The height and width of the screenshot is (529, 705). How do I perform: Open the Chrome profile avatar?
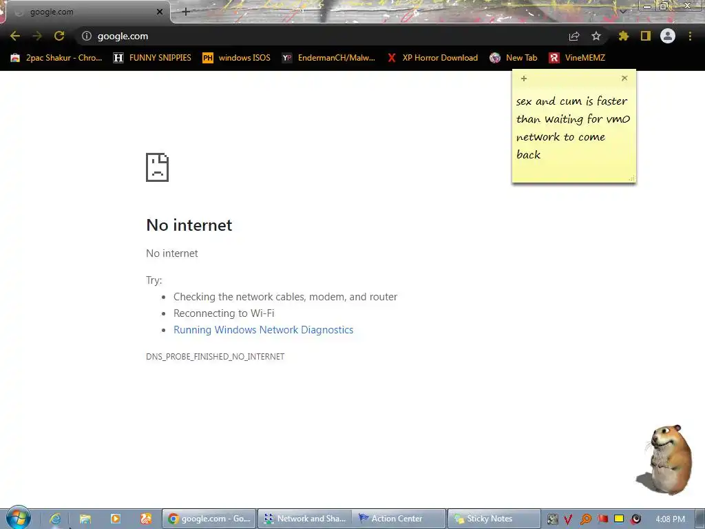668,36
